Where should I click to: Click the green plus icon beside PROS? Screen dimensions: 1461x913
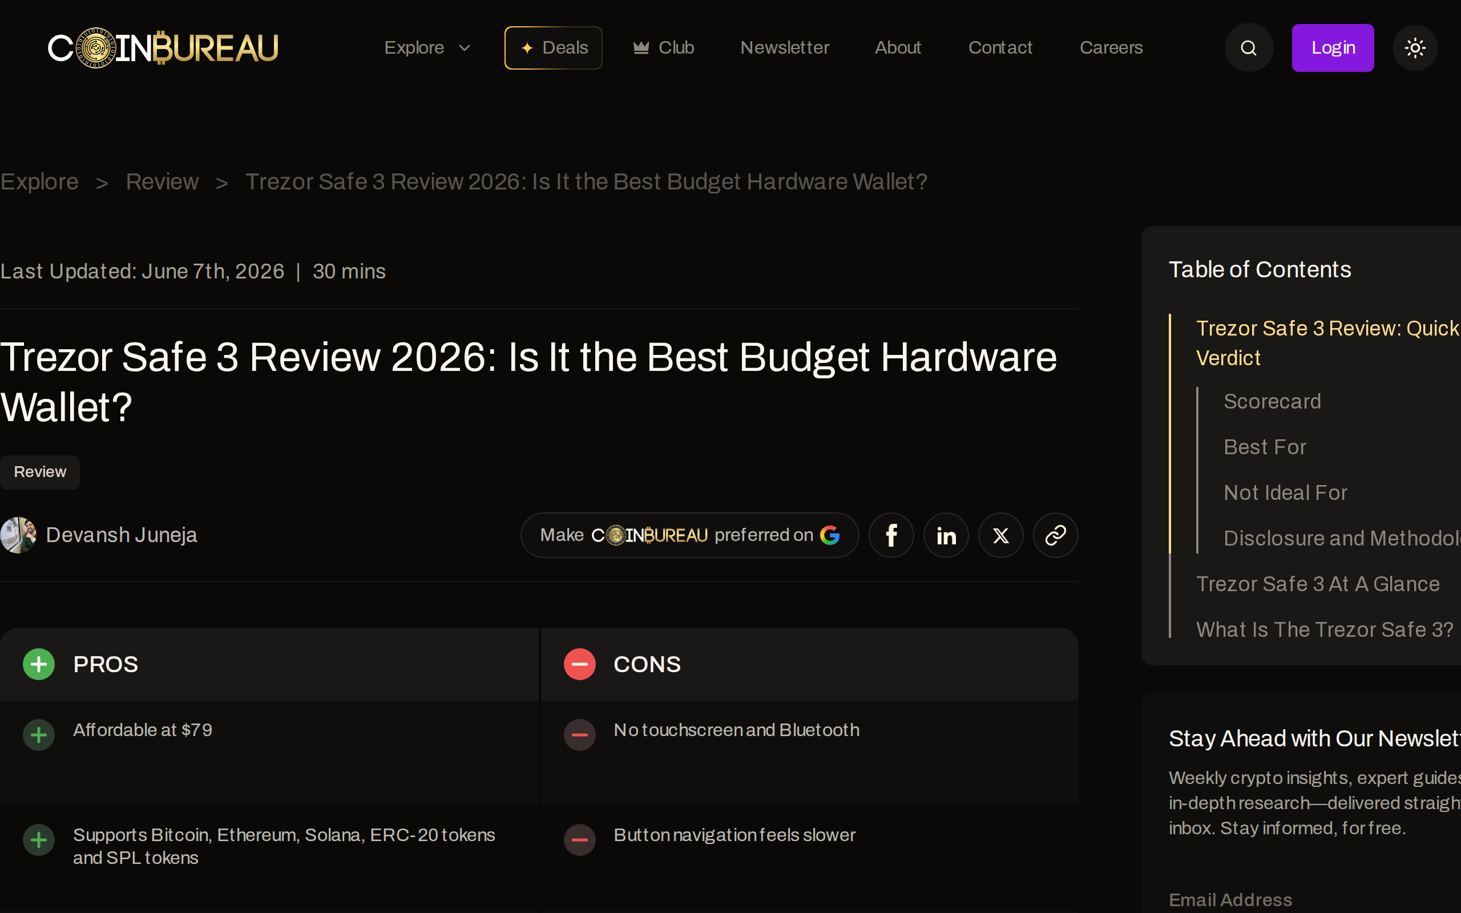39,664
